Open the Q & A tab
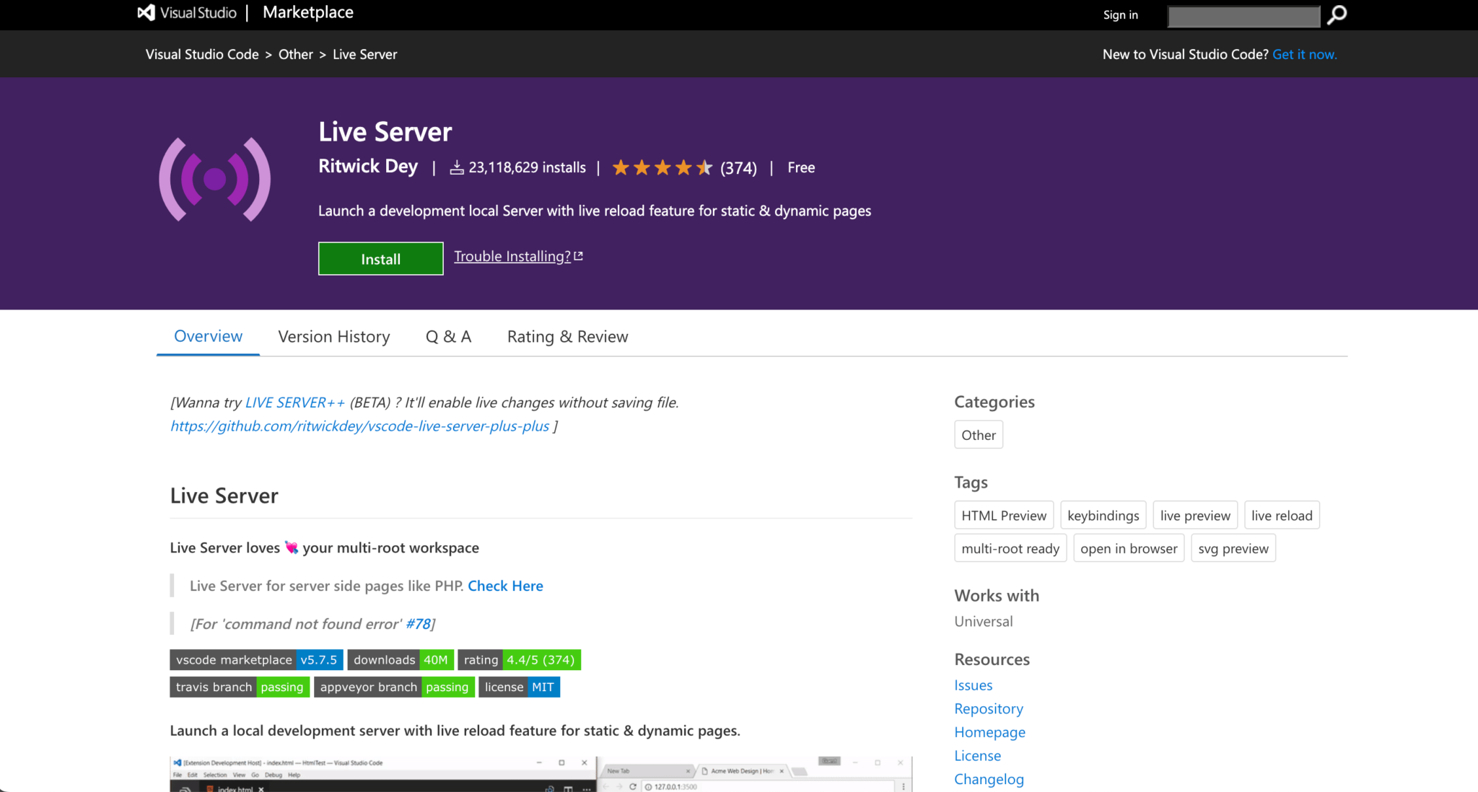This screenshot has height=792, width=1478. (448, 336)
